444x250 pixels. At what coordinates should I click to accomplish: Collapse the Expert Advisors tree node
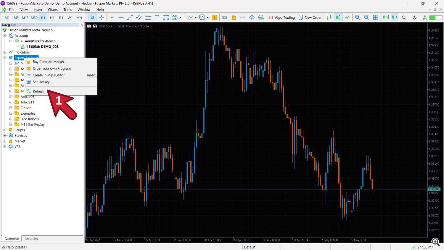[5, 58]
